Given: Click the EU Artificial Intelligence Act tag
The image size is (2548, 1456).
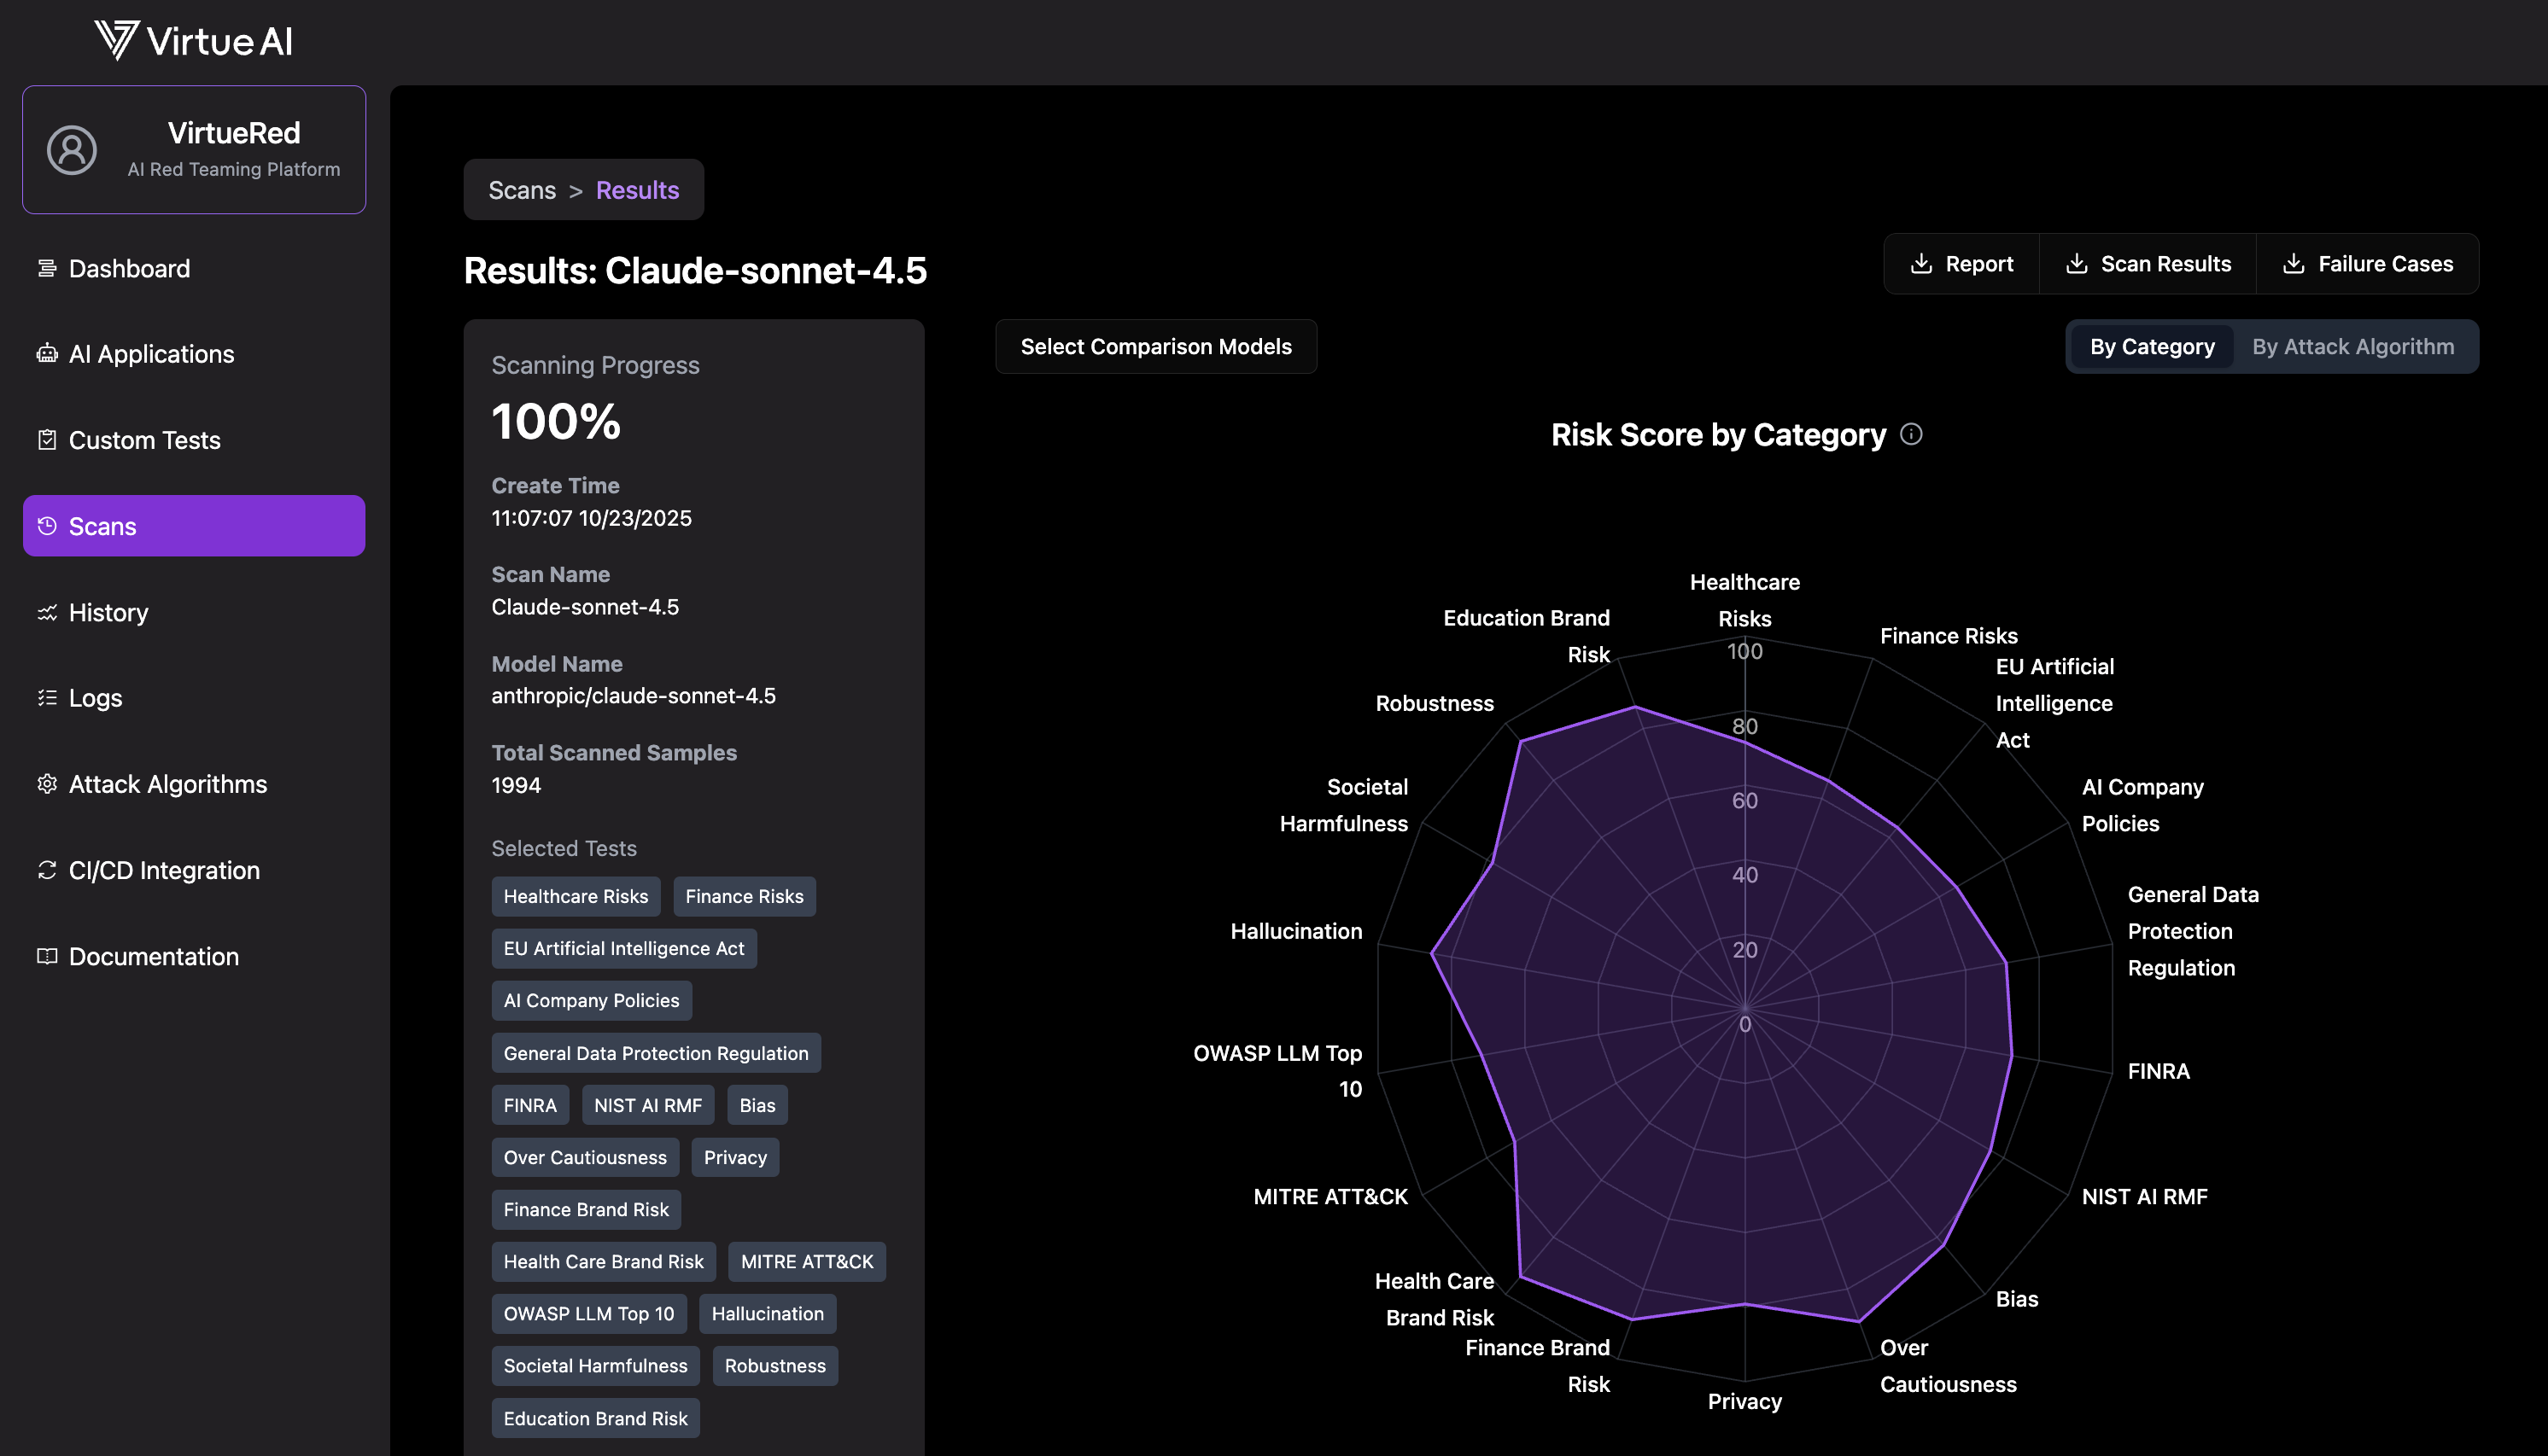Looking at the screenshot, I should tap(623, 948).
